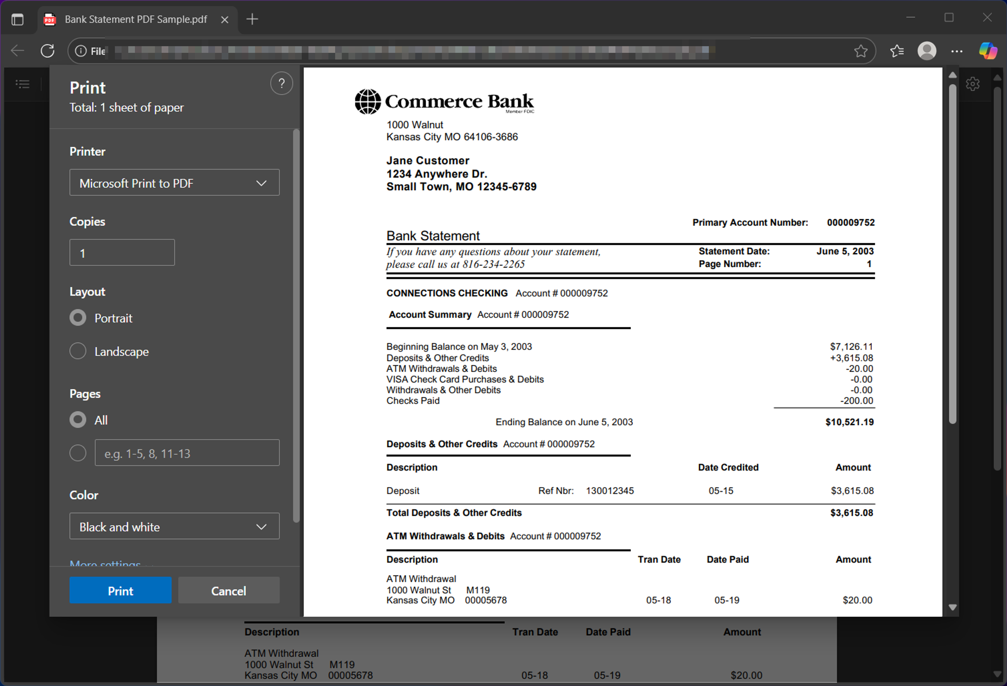Select custom page range radio
Image resolution: width=1007 pixels, height=686 pixels.
click(78, 453)
